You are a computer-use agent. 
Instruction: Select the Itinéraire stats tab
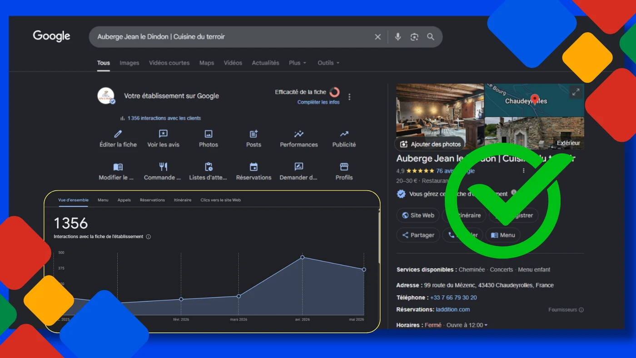click(183, 200)
